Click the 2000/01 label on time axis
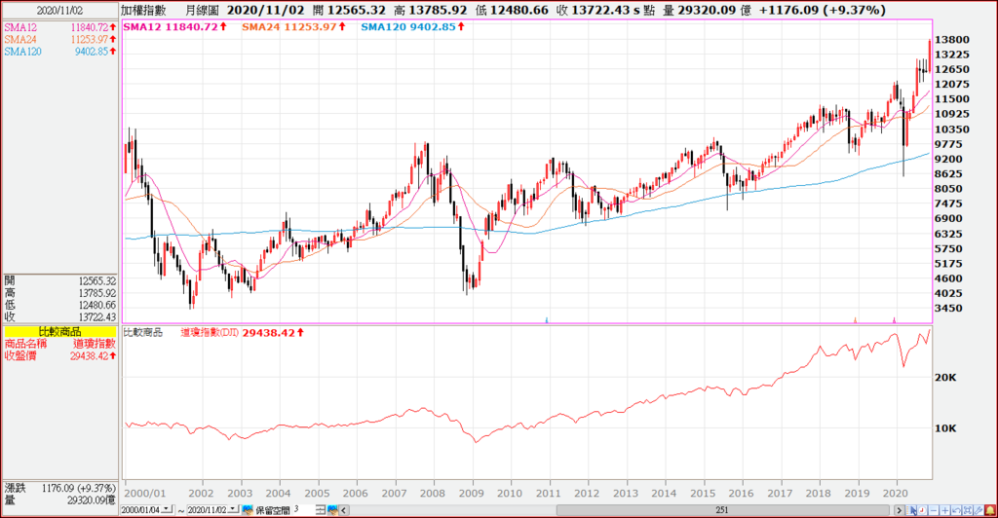The image size is (998, 518). (x=145, y=494)
